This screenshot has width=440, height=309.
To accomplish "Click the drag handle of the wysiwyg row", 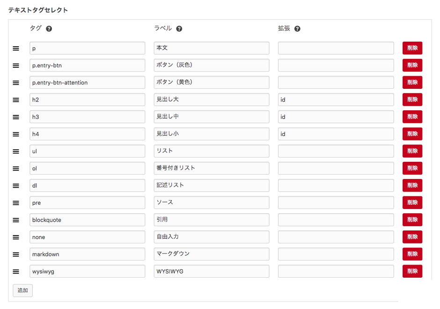I will [x=15, y=271].
